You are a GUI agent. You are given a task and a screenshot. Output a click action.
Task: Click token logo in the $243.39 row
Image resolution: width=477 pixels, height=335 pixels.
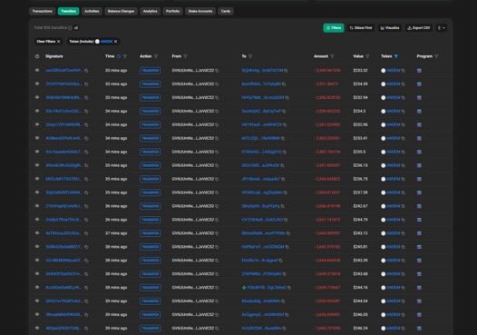pyautogui.click(x=384, y=261)
